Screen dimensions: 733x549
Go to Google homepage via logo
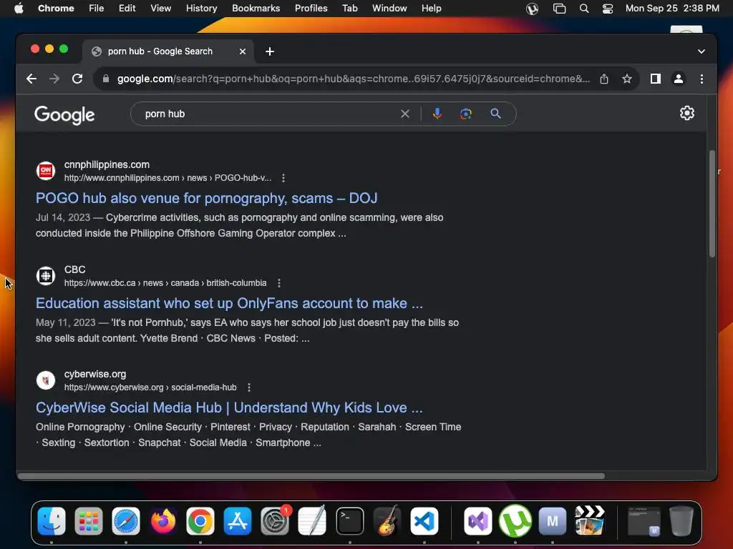click(x=64, y=115)
